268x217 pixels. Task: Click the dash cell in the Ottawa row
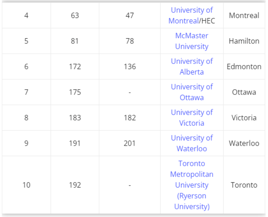pos(130,92)
